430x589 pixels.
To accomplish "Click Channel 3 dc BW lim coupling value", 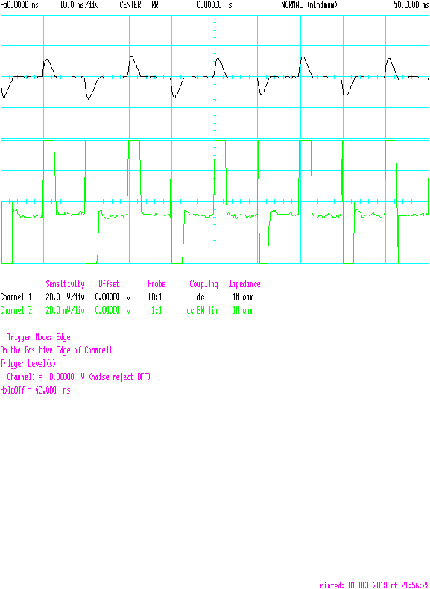I will point(203,311).
